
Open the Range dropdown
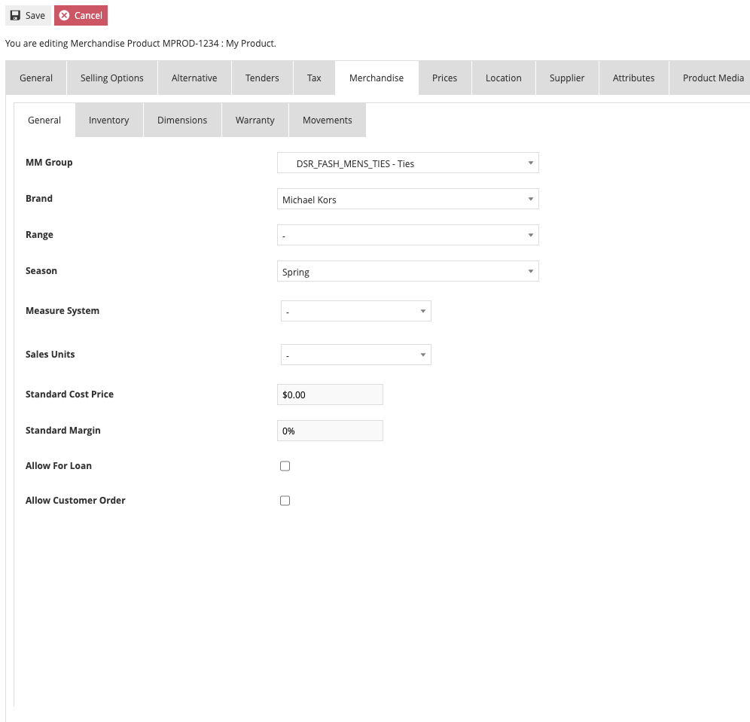[408, 235]
